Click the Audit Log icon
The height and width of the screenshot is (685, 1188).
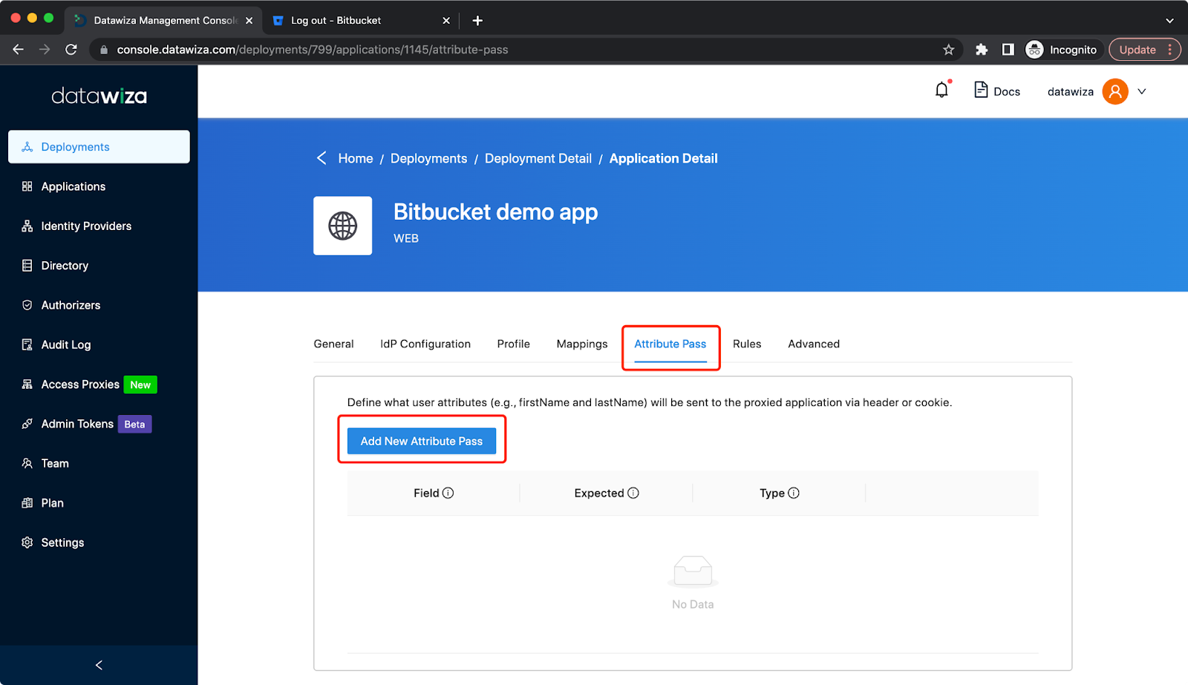pos(27,344)
